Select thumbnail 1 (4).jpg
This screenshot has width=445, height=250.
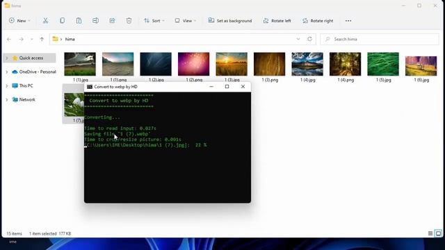tap(307, 64)
